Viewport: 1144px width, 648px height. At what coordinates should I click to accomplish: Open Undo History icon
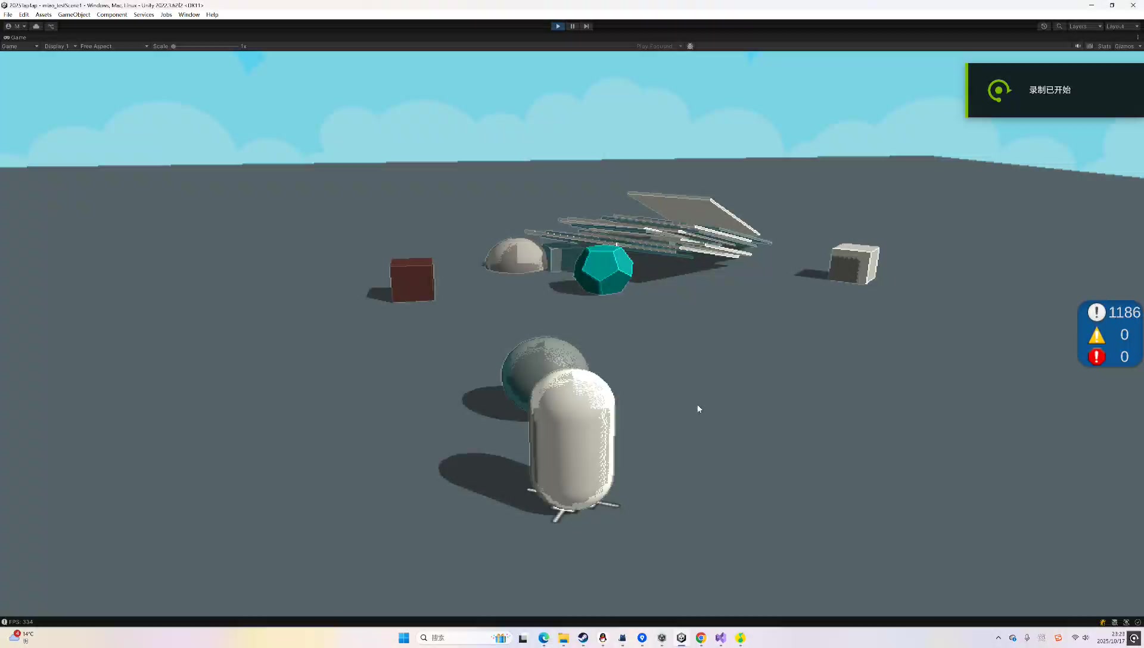[x=1044, y=26]
